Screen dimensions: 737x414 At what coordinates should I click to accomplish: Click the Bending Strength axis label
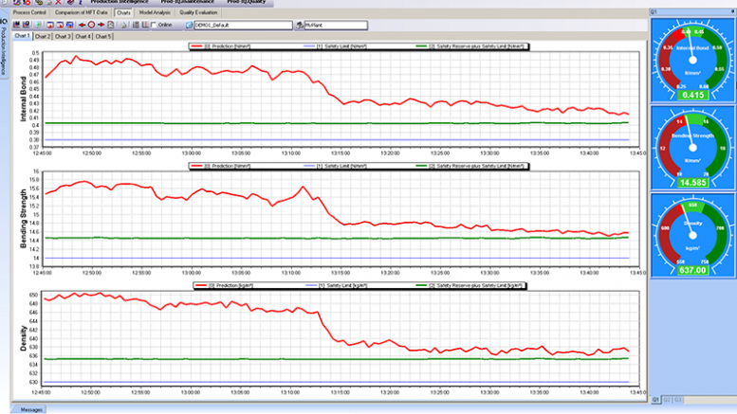[23, 218]
